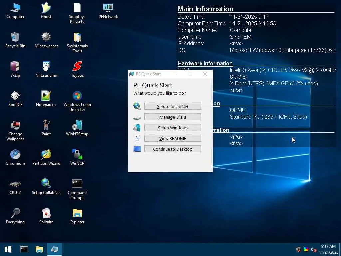Open the Souptoys Playsets icon
The width and height of the screenshot is (341, 256).
(x=77, y=13)
